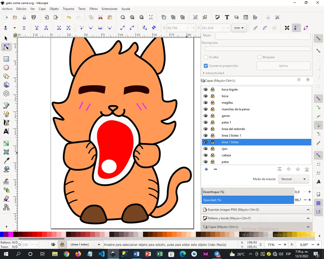Open the Archivo menu
This screenshot has height=259, width=324.
click(x=7, y=9)
